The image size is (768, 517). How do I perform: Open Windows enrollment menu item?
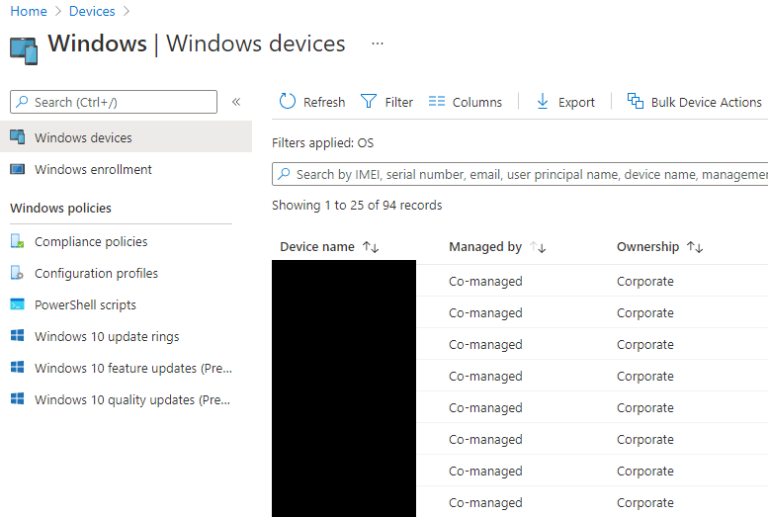[126, 169]
